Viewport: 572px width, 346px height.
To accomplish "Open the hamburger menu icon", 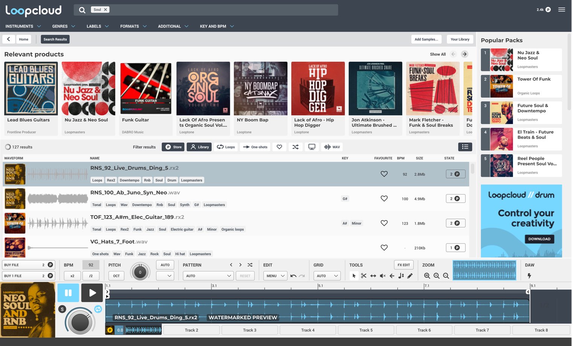I will click(561, 10).
